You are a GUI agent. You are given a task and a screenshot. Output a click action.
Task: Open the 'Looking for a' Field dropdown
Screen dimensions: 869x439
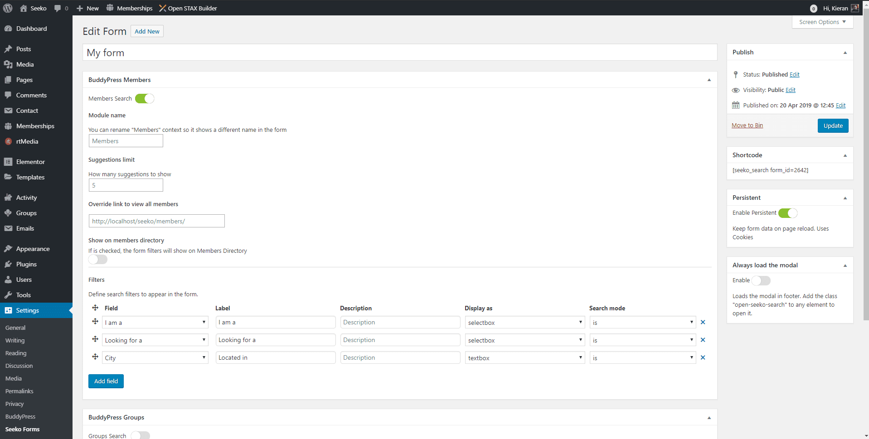(x=155, y=340)
